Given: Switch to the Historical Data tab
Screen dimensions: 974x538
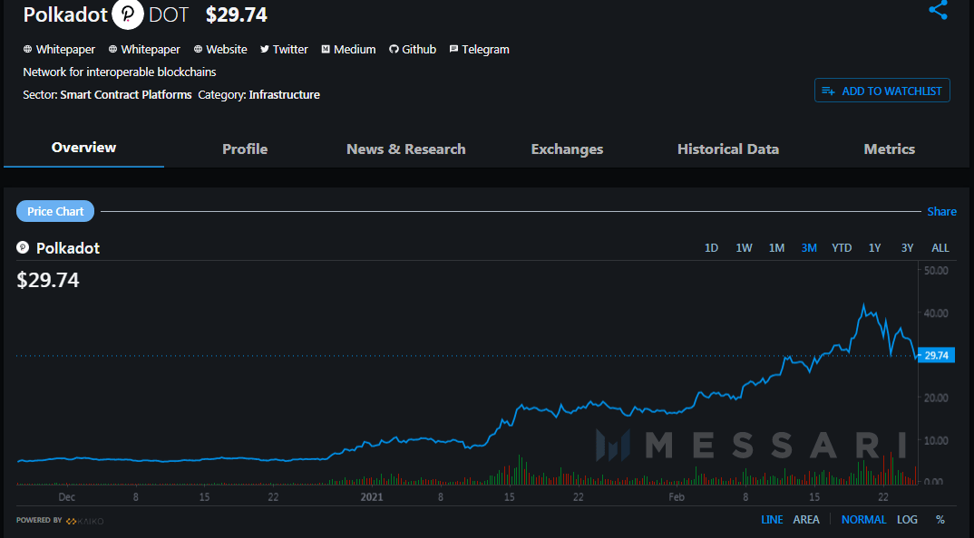Looking at the screenshot, I should point(727,149).
